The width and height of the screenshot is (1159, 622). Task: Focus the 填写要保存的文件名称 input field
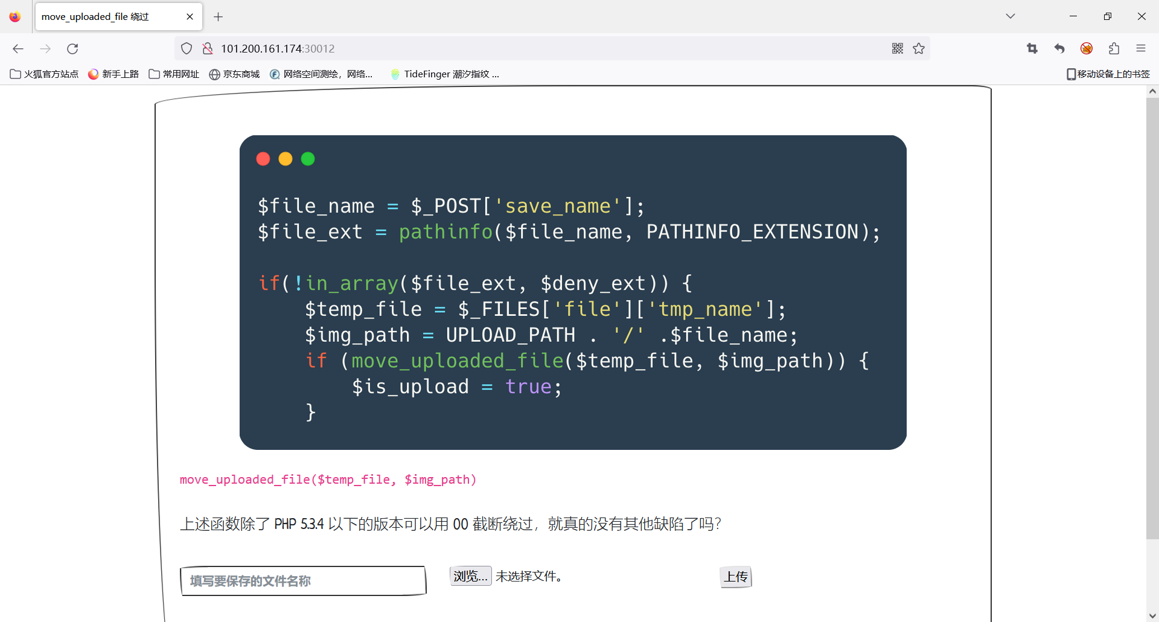tap(303, 581)
